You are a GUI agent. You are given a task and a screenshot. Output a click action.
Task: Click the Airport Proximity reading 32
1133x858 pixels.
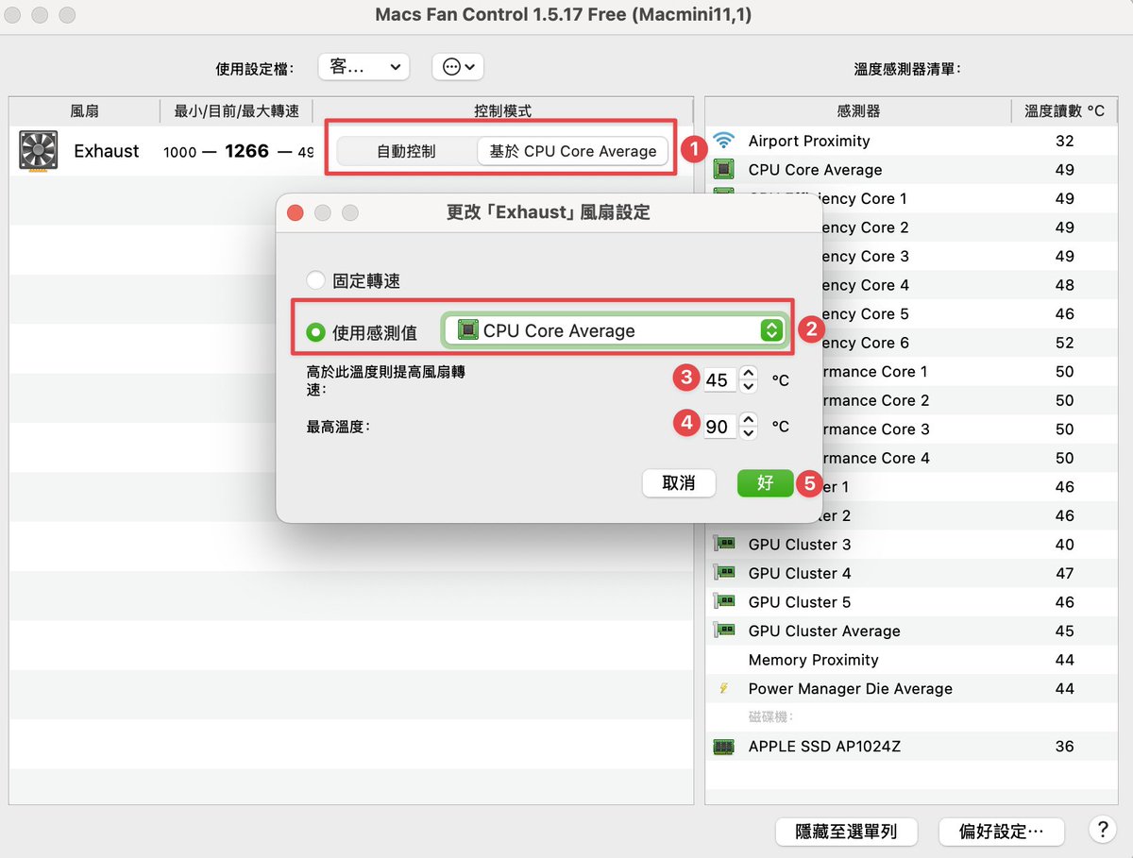tap(1064, 141)
